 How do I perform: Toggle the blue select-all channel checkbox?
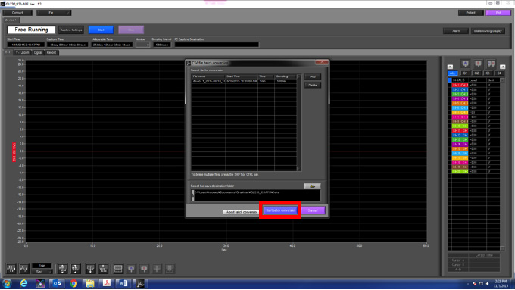(x=450, y=80)
